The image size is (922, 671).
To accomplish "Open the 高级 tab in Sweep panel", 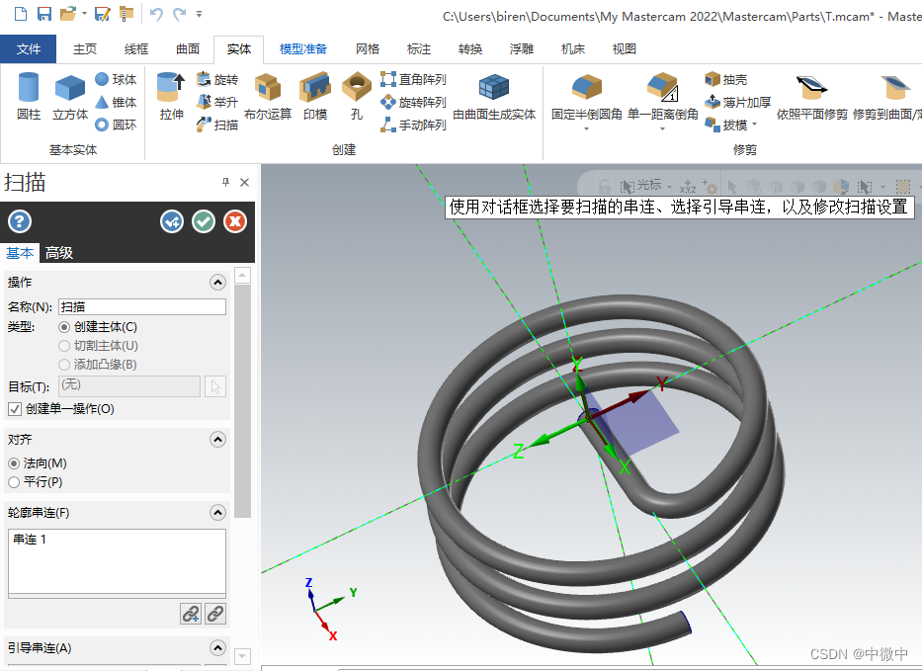I will tap(59, 253).
